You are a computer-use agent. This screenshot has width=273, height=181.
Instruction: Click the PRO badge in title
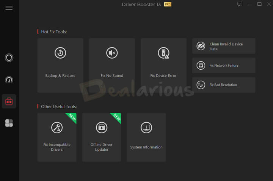pyautogui.click(x=168, y=4)
